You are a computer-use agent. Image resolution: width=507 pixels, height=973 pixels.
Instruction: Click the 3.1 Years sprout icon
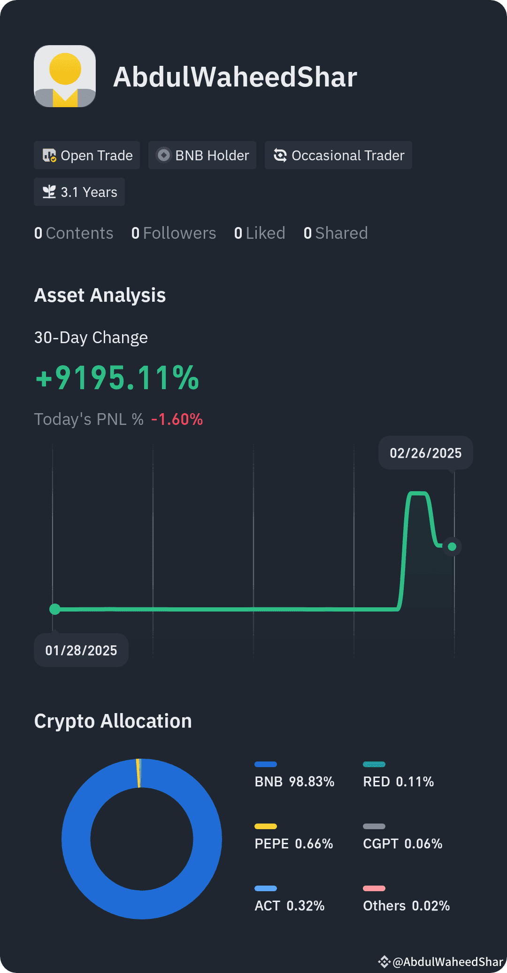49,192
